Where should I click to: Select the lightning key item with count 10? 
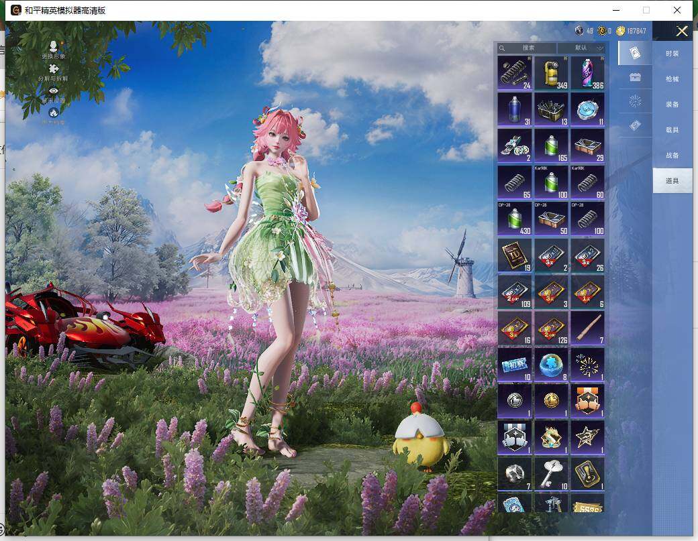tap(550, 473)
